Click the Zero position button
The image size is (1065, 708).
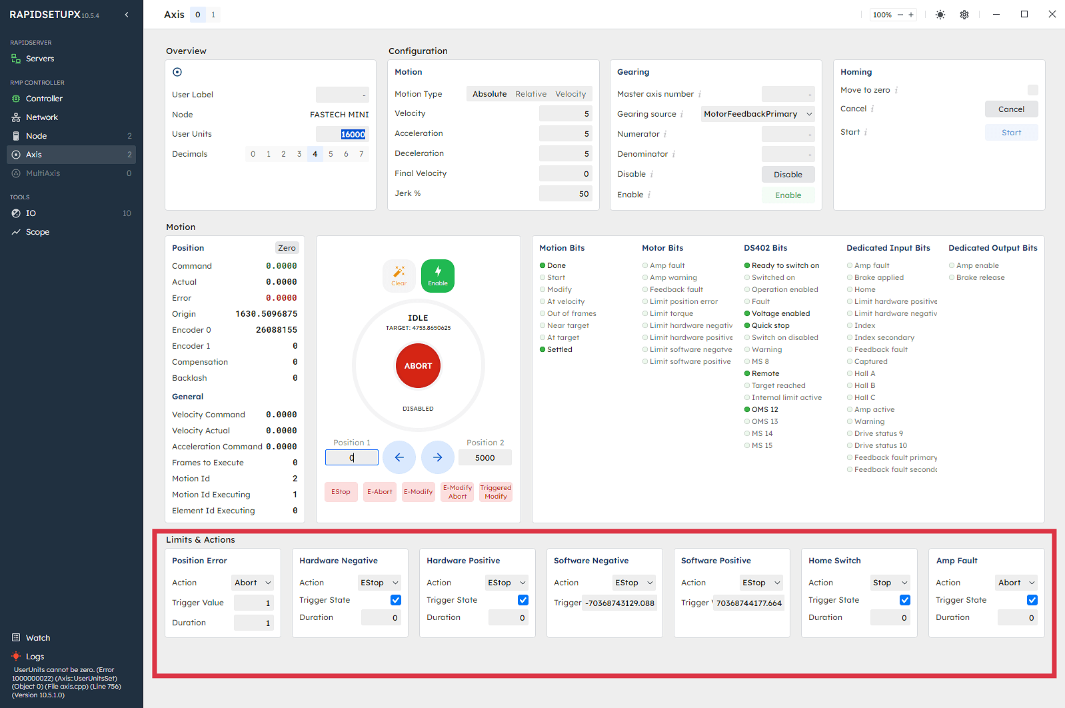[287, 248]
